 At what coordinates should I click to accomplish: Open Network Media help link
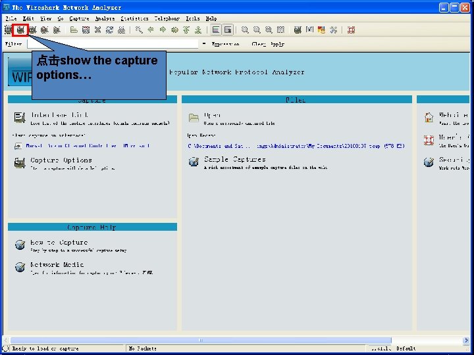click(57, 265)
